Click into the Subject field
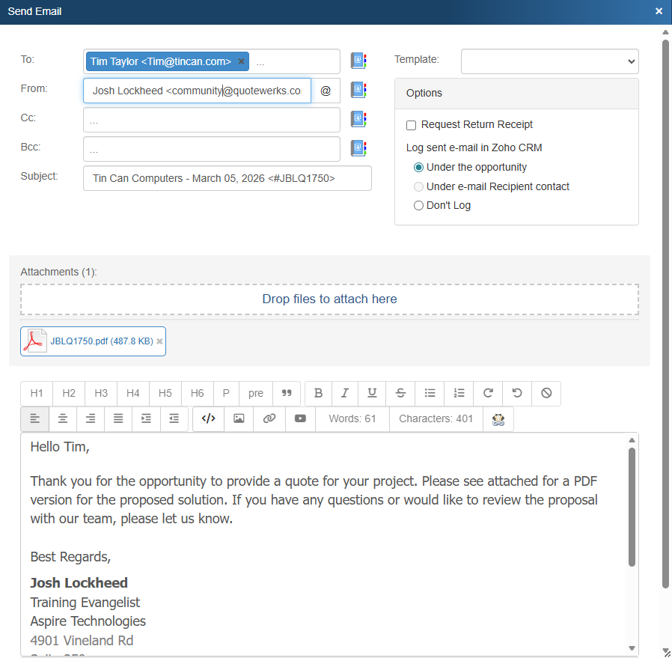 pyautogui.click(x=227, y=178)
